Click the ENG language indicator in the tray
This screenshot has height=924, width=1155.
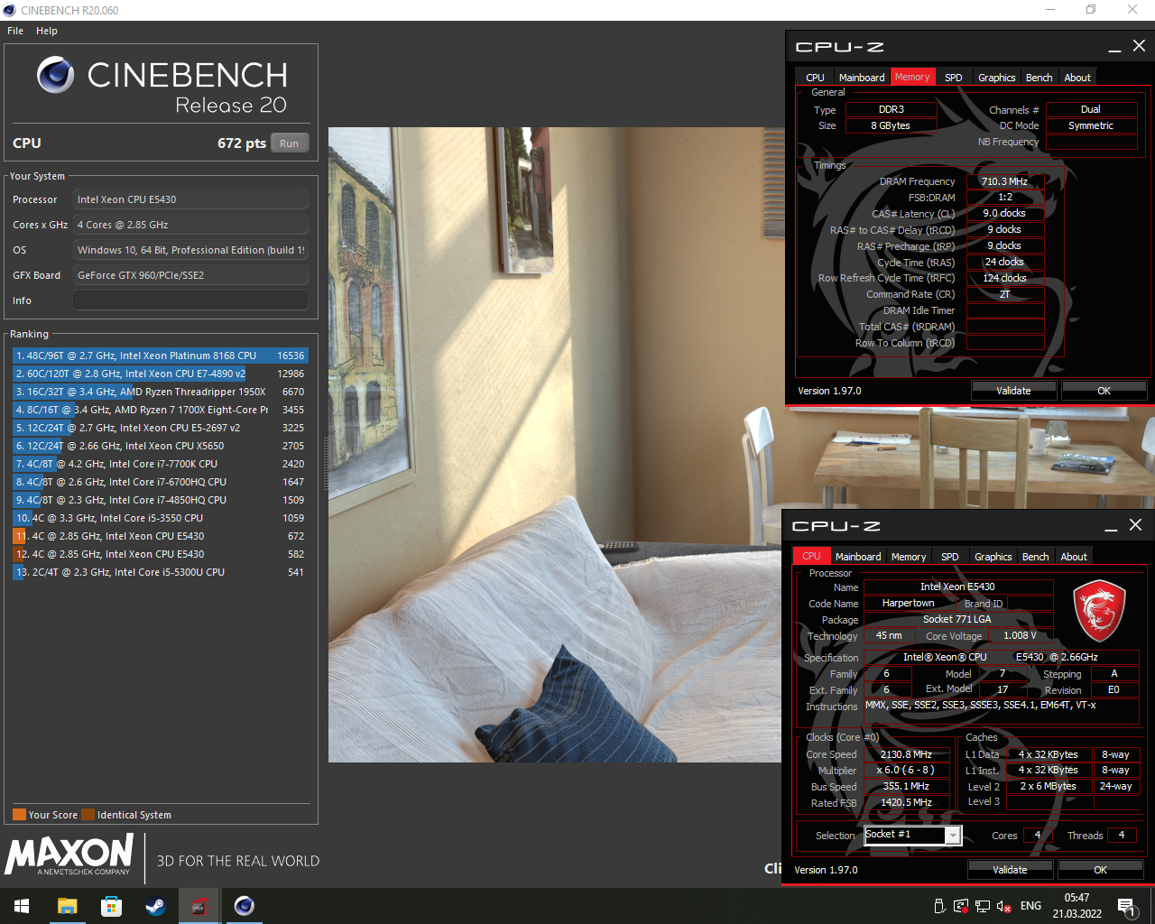tap(1030, 906)
